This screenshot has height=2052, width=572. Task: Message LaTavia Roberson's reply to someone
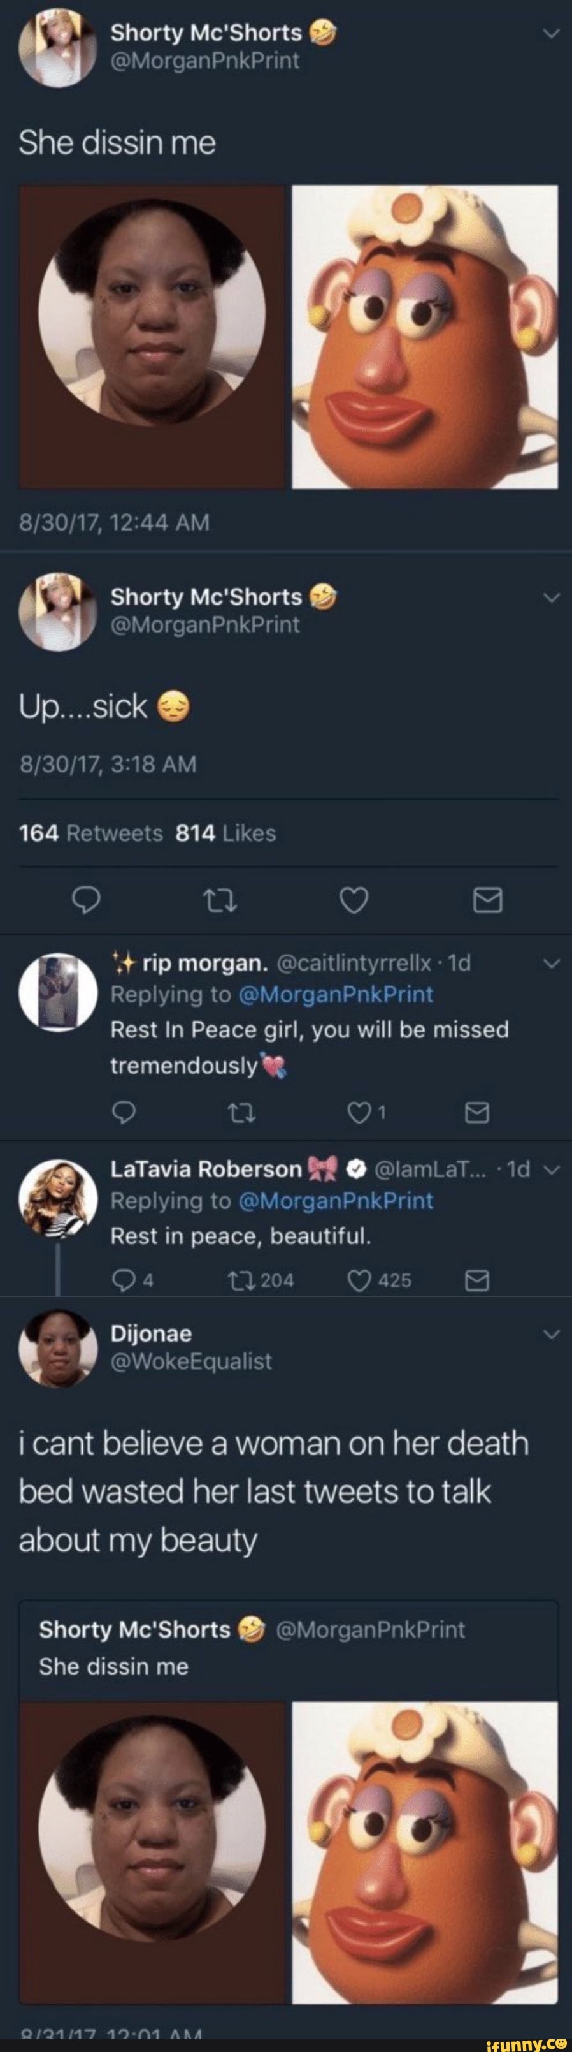pyautogui.click(x=476, y=1280)
